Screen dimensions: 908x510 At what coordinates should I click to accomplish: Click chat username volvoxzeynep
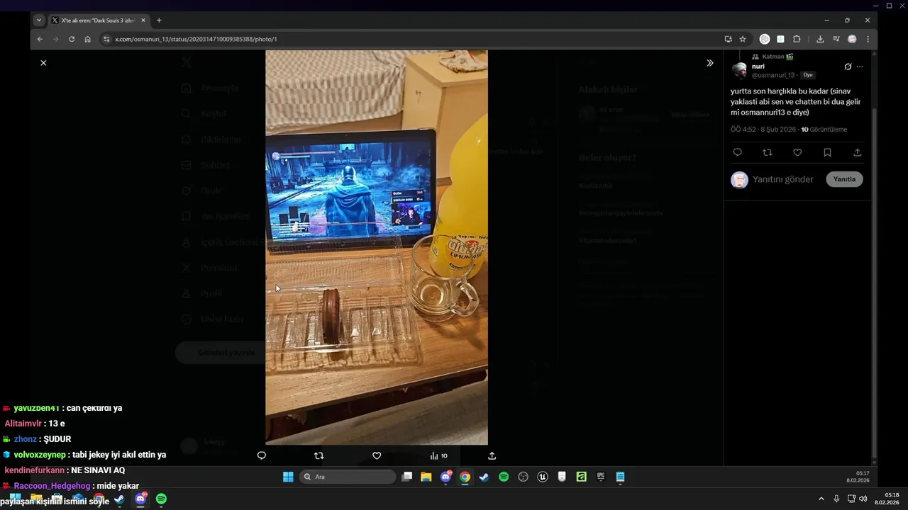[40, 455]
